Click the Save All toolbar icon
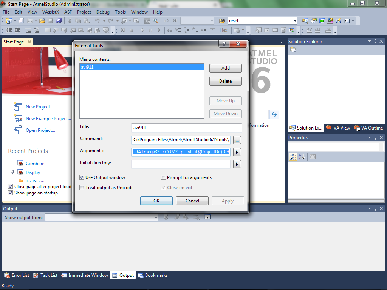 click(59, 21)
